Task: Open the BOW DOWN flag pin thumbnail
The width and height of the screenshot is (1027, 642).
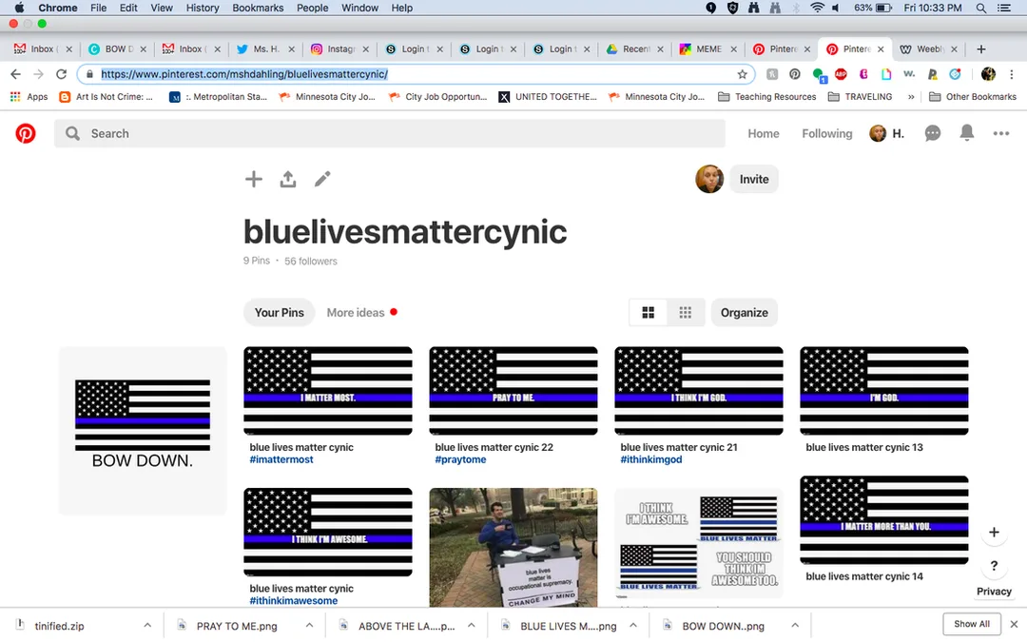Action: coord(143,431)
